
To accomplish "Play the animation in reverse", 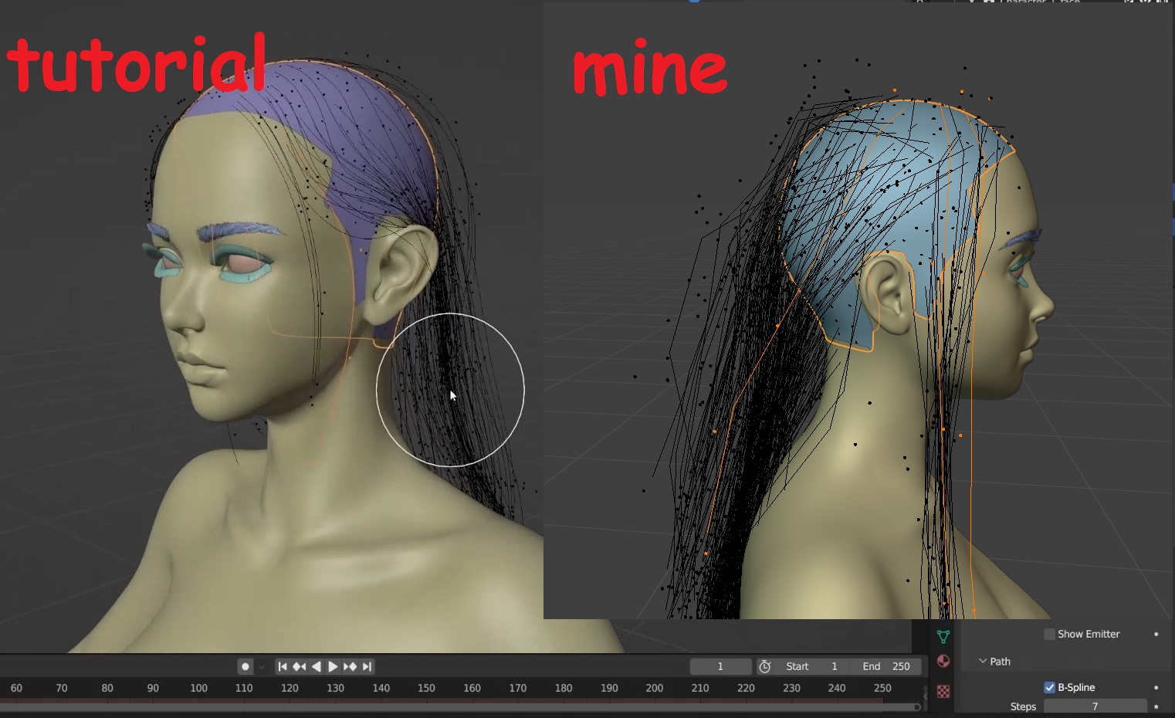I will (x=316, y=666).
